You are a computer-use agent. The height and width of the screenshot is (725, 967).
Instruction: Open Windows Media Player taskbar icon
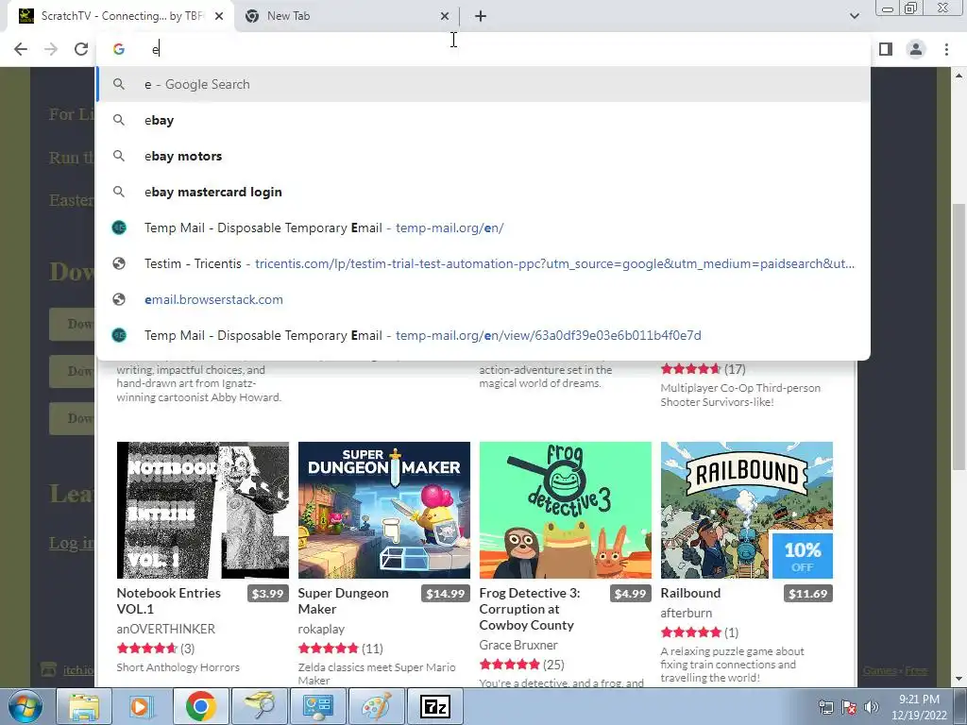pos(142,706)
